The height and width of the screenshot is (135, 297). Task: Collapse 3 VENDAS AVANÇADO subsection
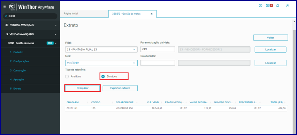click(55, 35)
